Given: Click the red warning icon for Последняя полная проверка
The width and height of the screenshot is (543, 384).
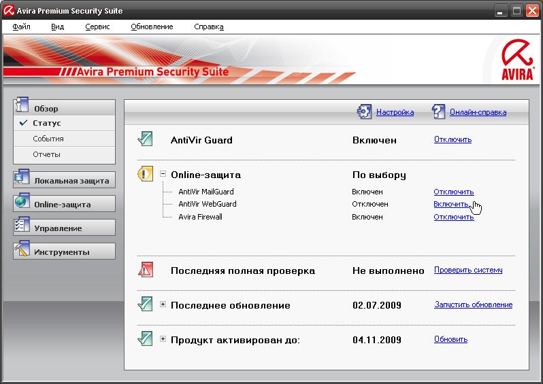Looking at the screenshot, I should pyautogui.click(x=146, y=270).
